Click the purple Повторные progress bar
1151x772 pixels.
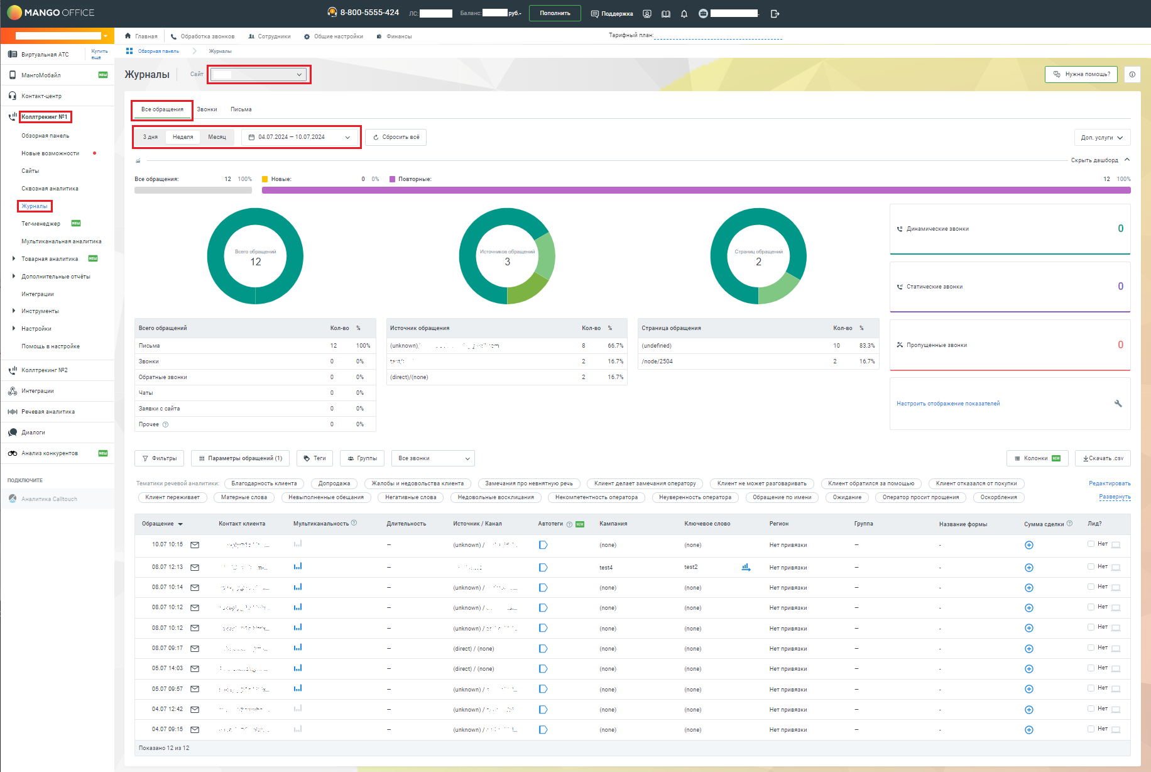click(696, 190)
